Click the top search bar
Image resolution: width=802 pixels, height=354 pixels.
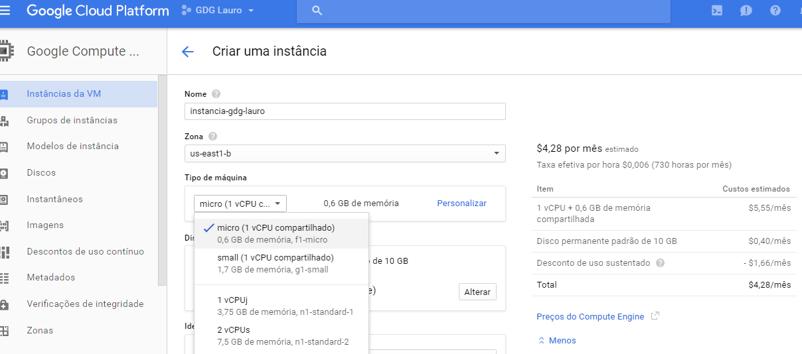[483, 11]
